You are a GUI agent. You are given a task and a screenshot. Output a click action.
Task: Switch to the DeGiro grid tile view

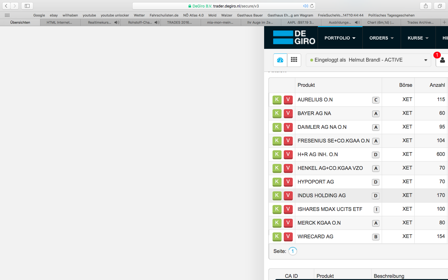(294, 60)
